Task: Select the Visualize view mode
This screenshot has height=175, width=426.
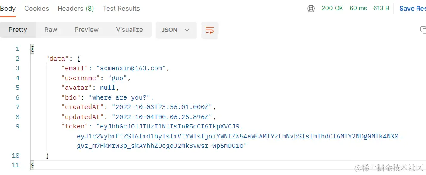Action: [129, 30]
